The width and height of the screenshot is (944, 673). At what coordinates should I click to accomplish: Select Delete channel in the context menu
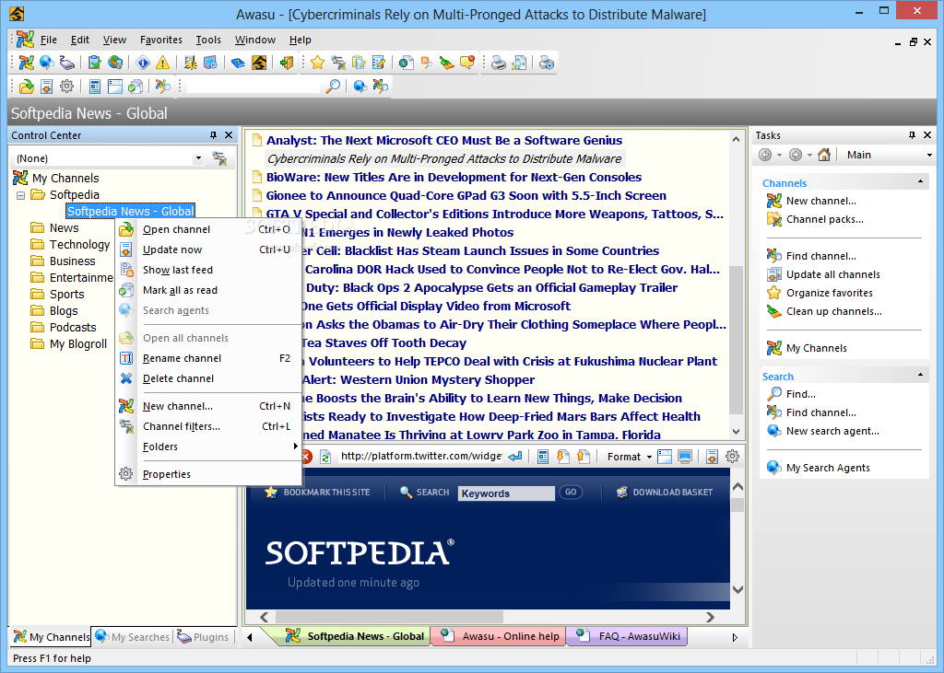(207, 378)
